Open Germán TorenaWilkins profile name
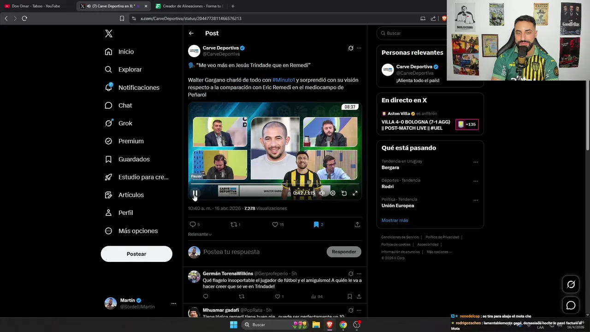Image resolution: width=590 pixels, height=332 pixels. pos(228,273)
